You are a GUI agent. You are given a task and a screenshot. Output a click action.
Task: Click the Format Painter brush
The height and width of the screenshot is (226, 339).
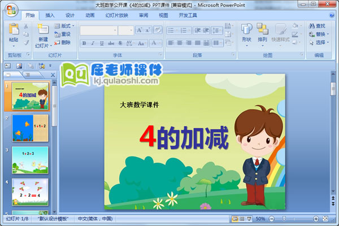(x=26, y=42)
